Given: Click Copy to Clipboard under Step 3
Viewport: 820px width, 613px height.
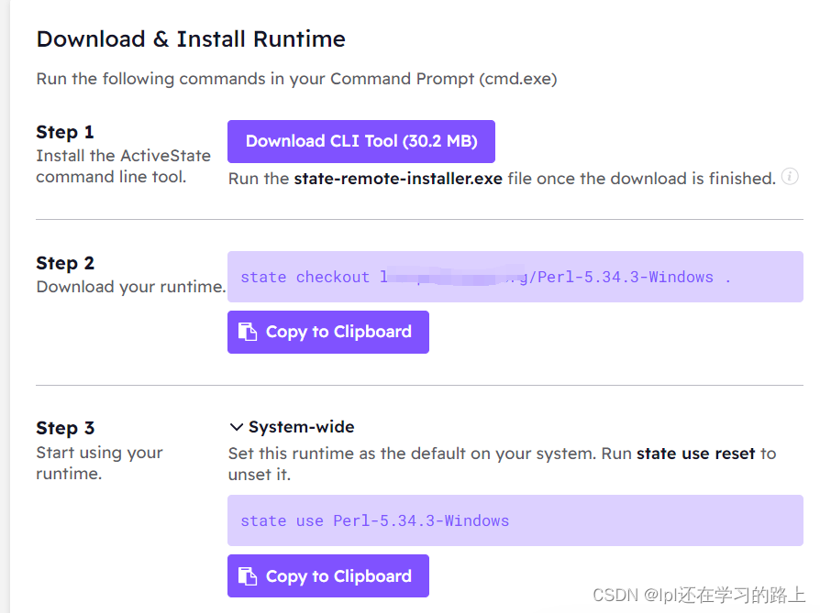Looking at the screenshot, I should tap(327, 575).
